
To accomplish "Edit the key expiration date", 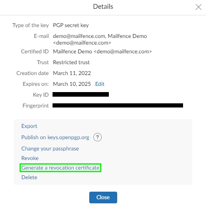I will (100, 84).
